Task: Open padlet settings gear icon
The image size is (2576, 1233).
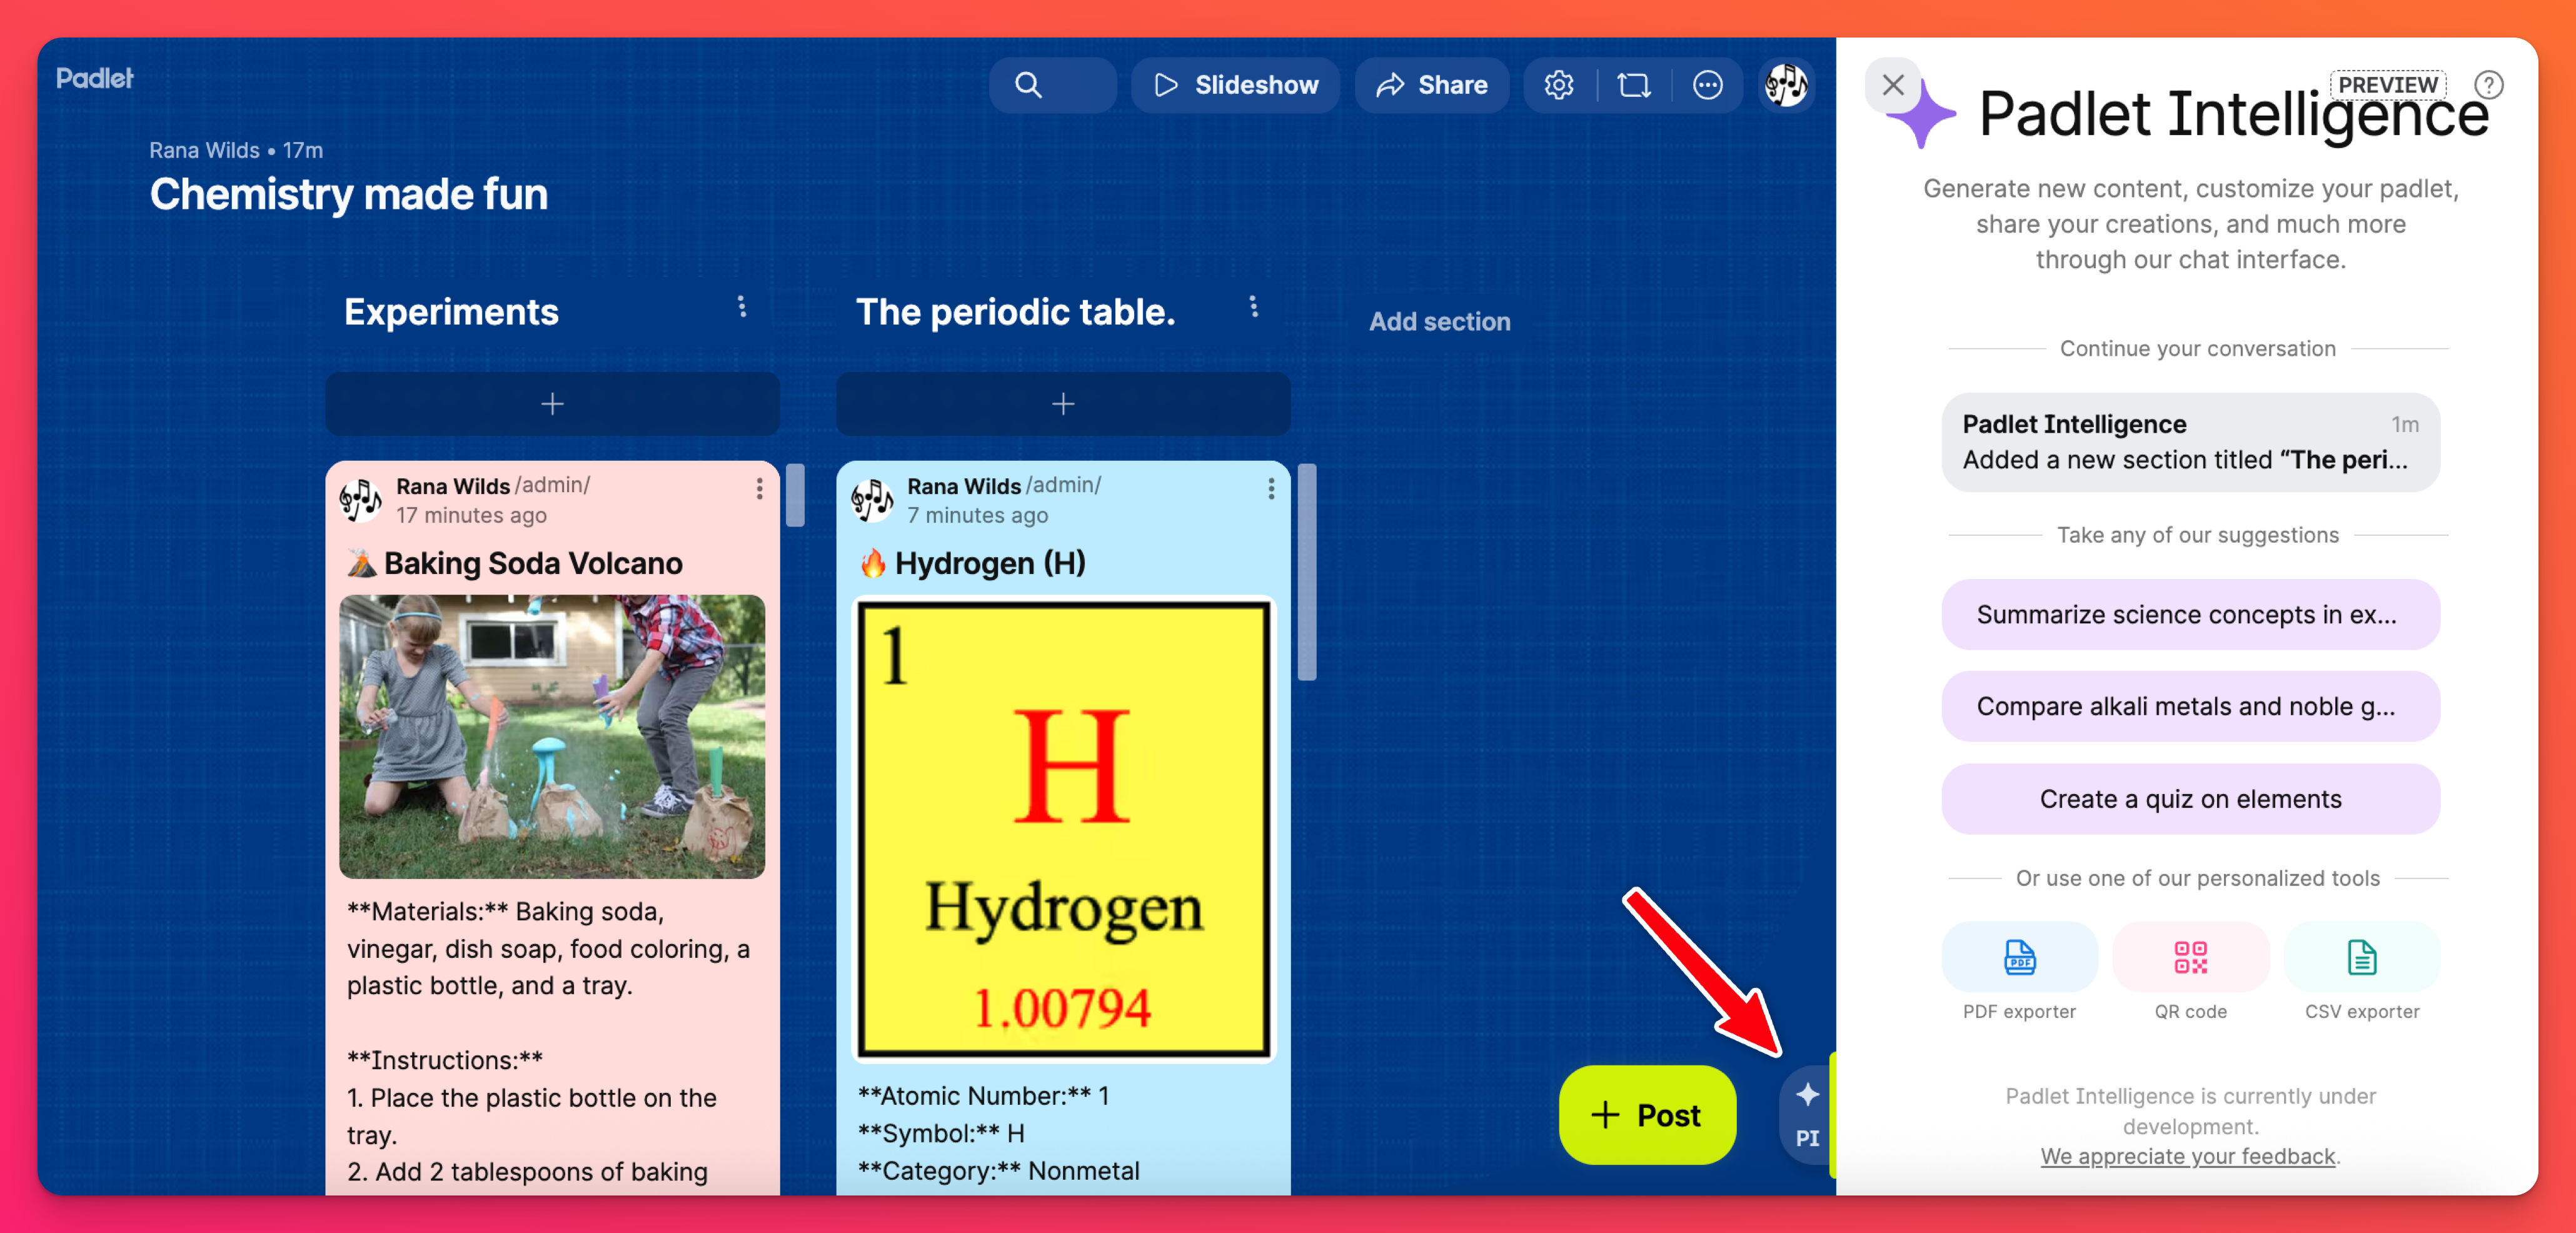Action: (x=1558, y=85)
